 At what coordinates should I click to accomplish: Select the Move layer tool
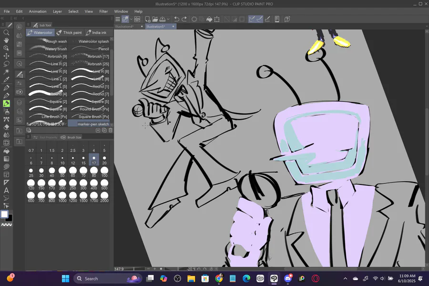6,56
